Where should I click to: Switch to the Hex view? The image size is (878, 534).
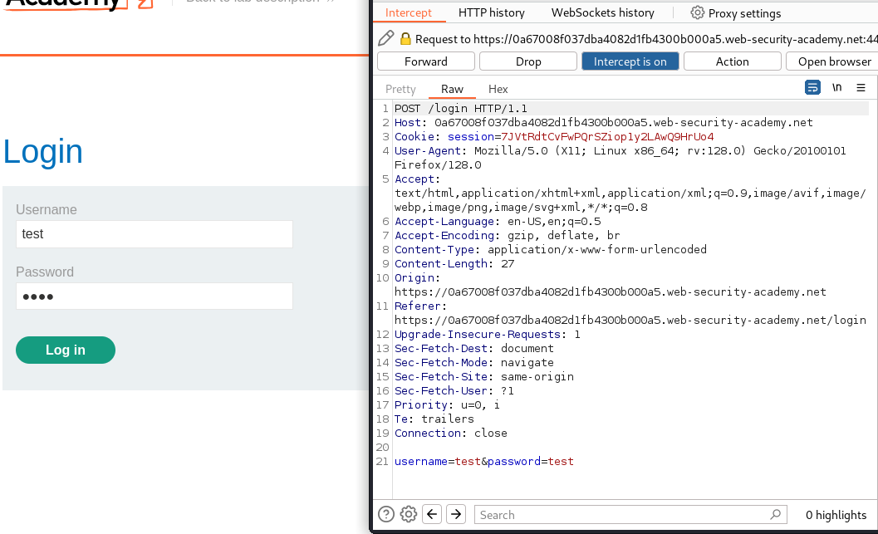click(x=498, y=89)
